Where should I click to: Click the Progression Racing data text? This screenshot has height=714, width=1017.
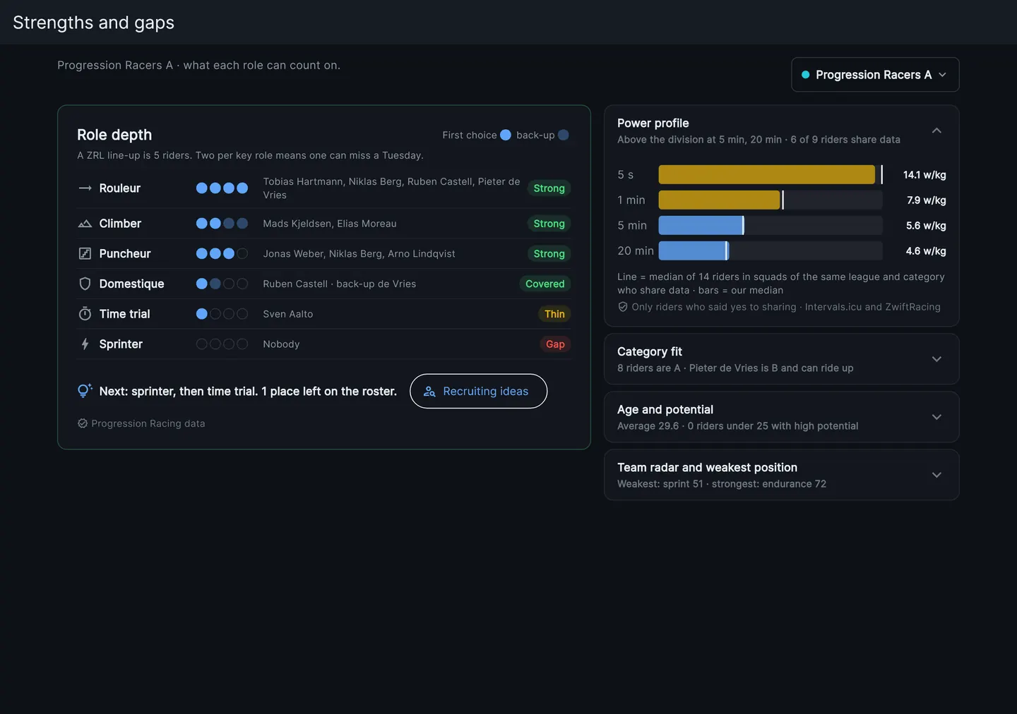point(148,423)
